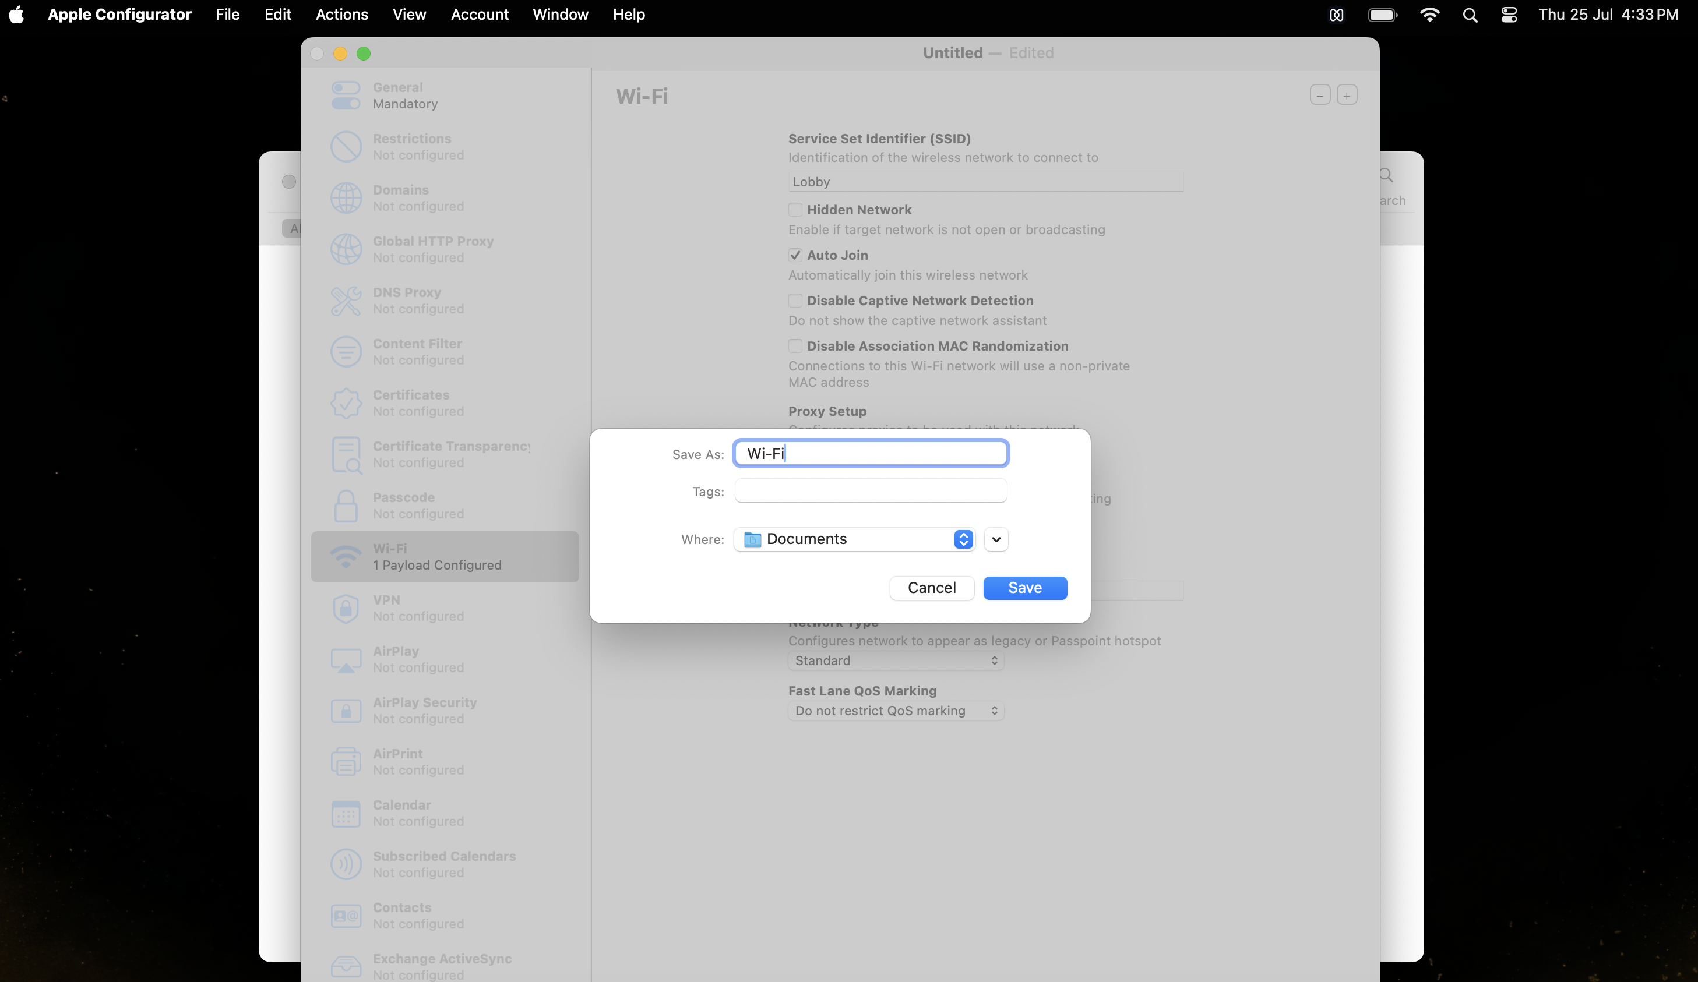The height and width of the screenshot is (982, 1698).
Task: Click the Service Set Identifier (SSID) label
Action: pos(879,139)
